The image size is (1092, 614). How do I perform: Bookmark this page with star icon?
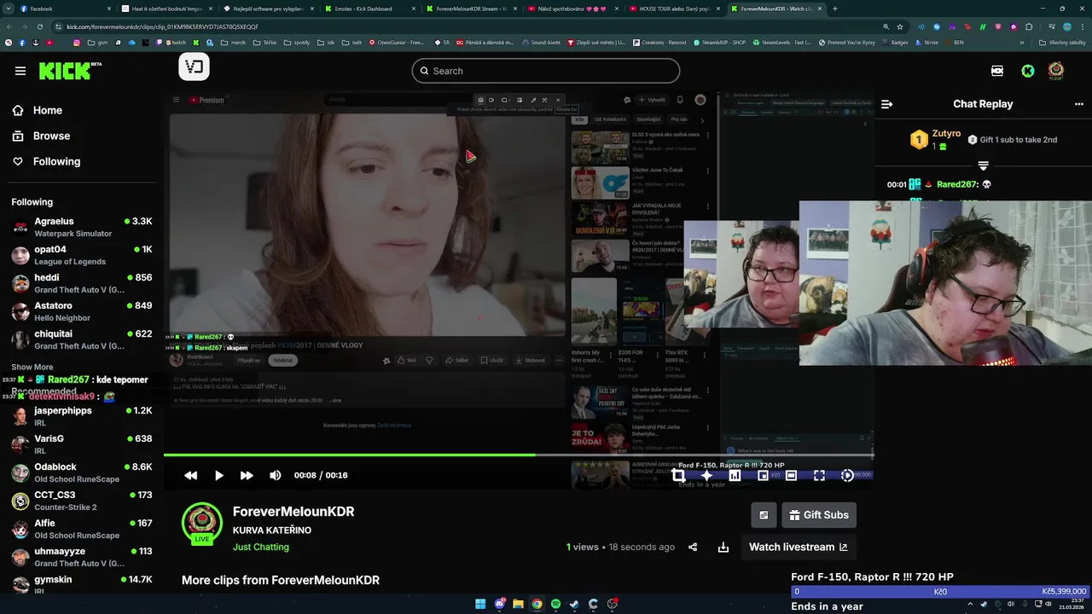tap(899, 26)
